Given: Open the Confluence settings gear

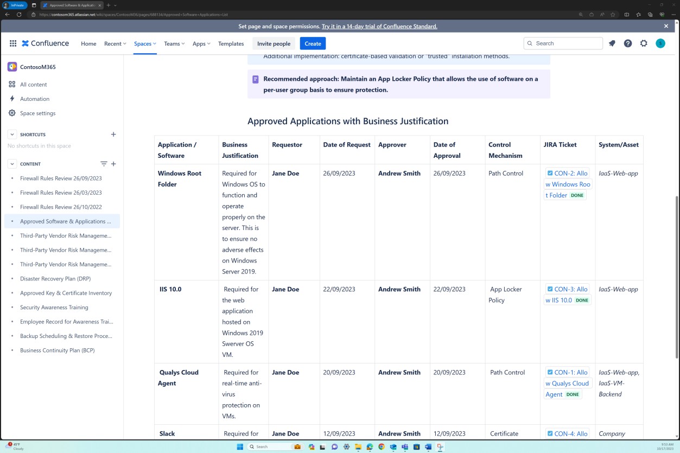Looking at the screenshot, I should tap(644, 43).
